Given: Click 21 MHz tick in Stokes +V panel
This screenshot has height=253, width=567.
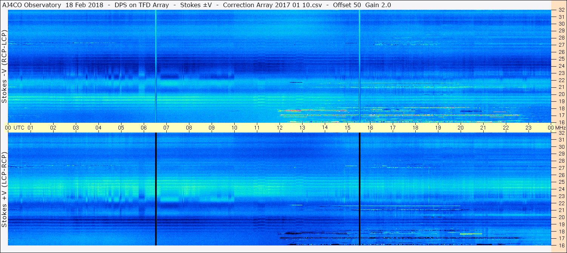Looking at the screenshot, I should tap(561, 210).
